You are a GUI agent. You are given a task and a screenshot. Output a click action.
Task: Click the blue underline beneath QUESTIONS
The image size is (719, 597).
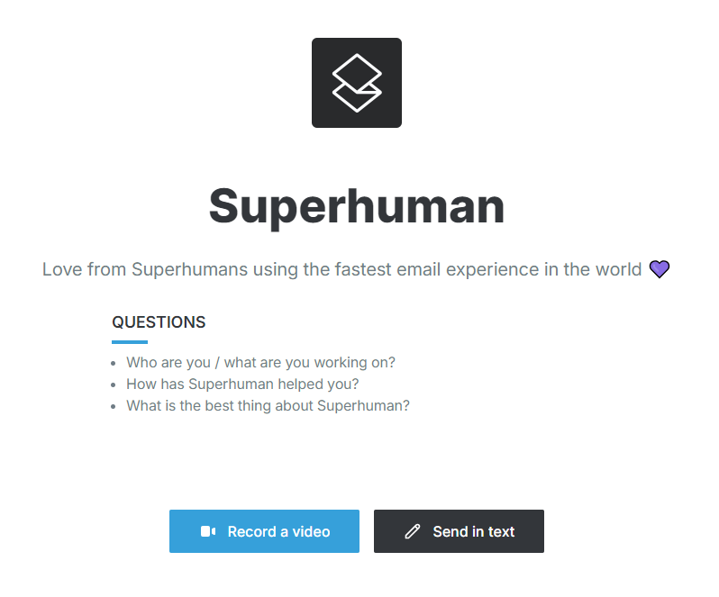130,342
